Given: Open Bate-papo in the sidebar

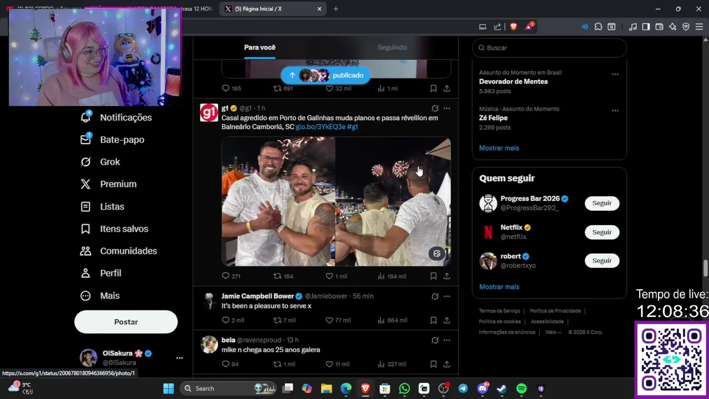Looking at the screenshot, I should pos(112,140).
